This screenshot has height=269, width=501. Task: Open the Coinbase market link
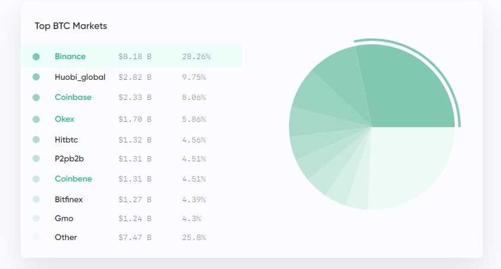pos(73,98)
